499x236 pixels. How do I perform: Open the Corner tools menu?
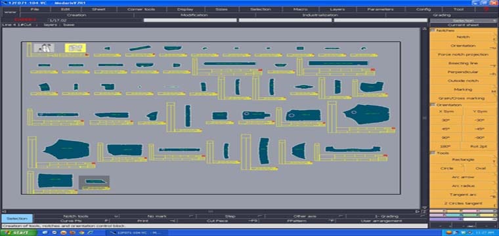[141, 9]
